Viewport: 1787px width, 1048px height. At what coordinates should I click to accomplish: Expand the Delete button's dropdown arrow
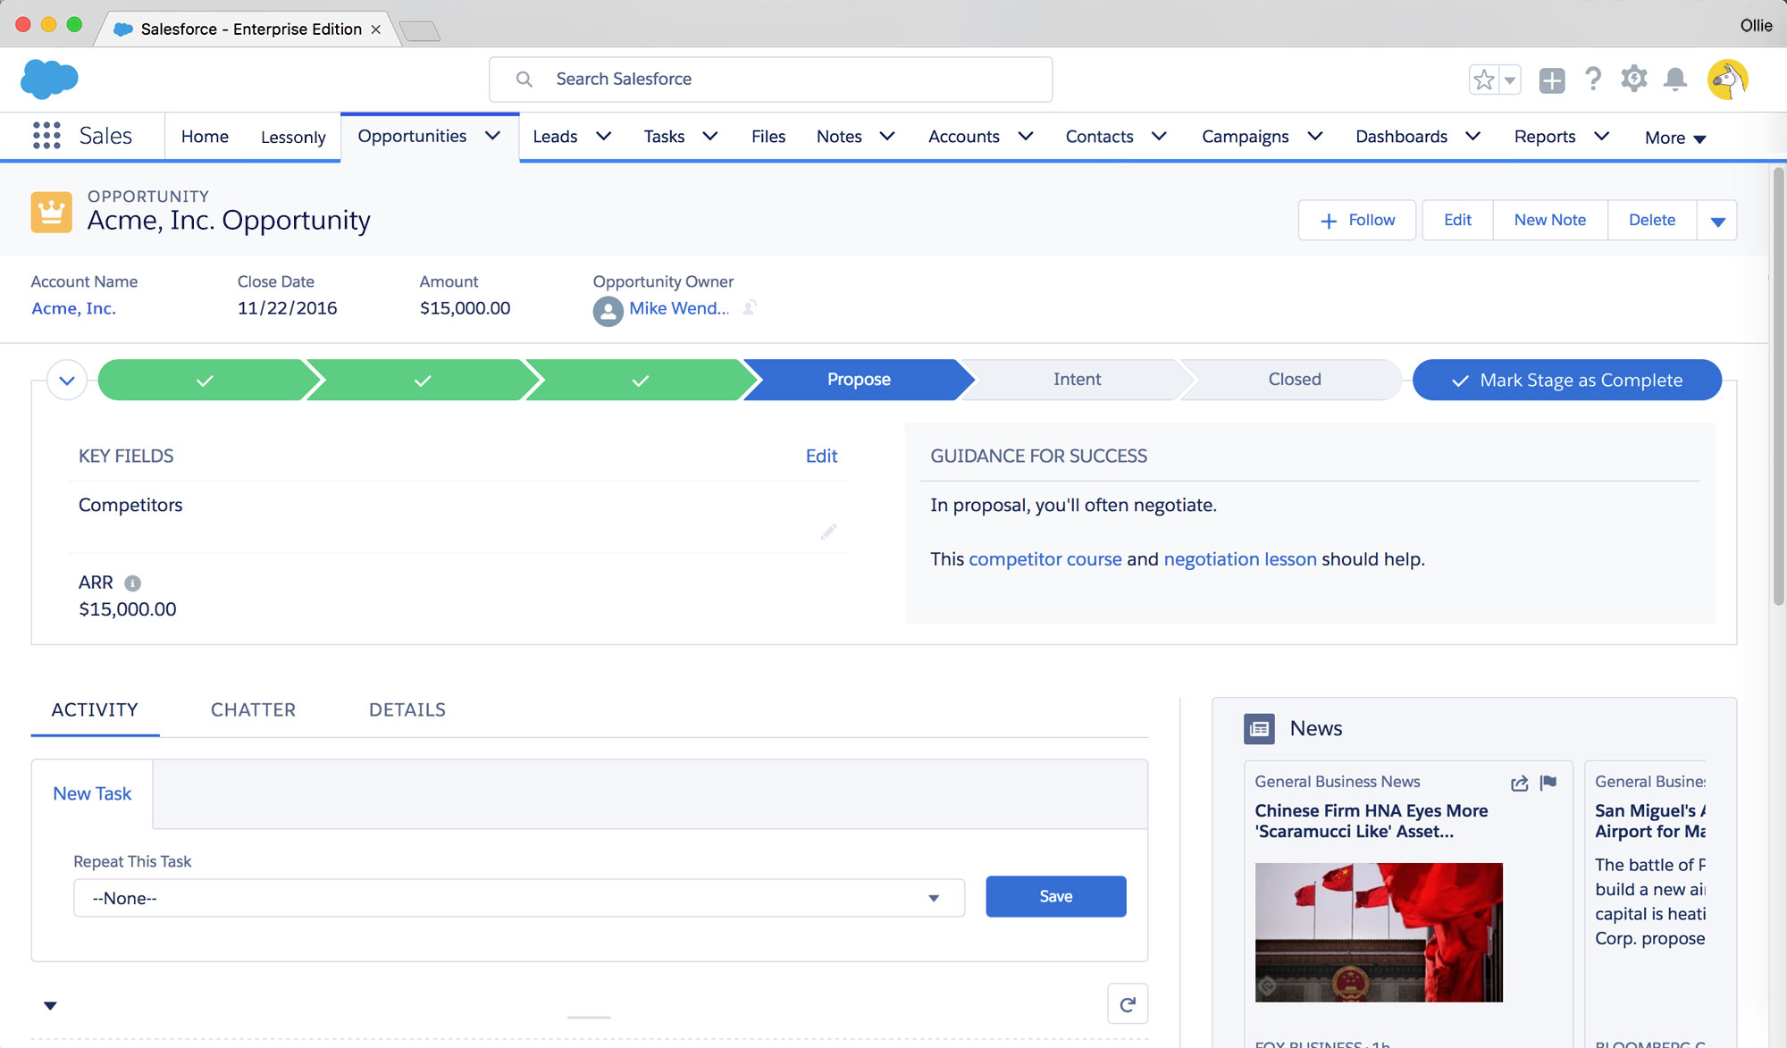pyautogui.click(x=1716, y=220)
